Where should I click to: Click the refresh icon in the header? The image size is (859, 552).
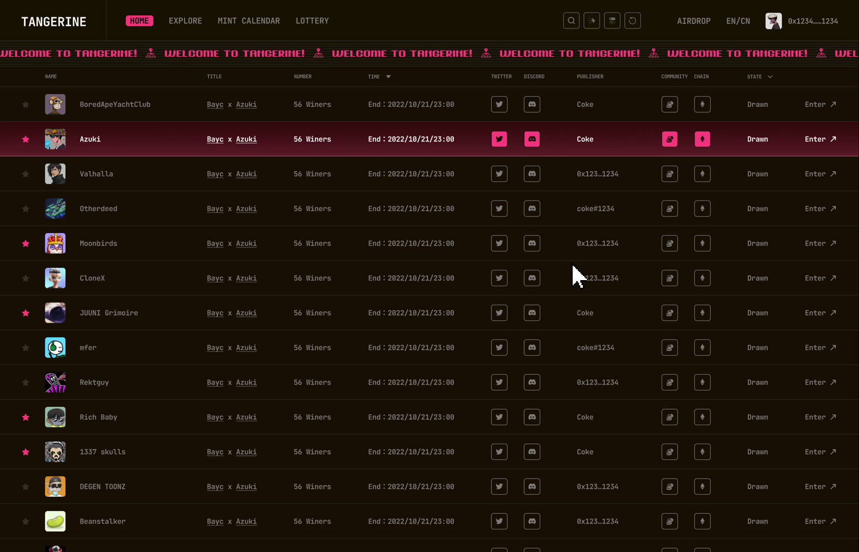[632, 21]
